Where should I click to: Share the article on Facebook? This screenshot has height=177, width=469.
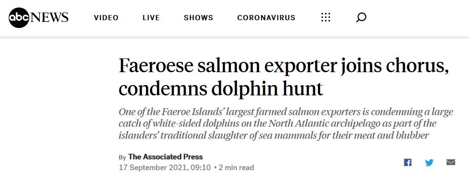pos(408,162)
